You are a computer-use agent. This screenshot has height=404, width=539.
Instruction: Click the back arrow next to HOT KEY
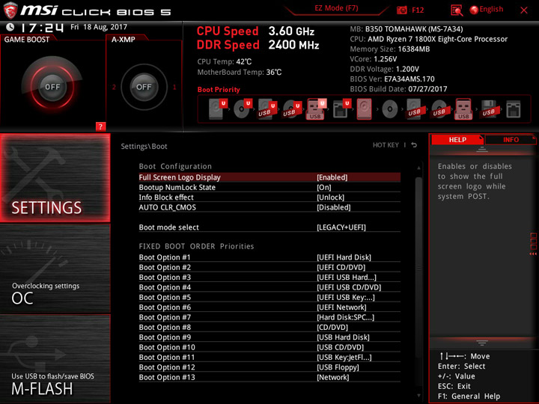(x=414, y=145)
